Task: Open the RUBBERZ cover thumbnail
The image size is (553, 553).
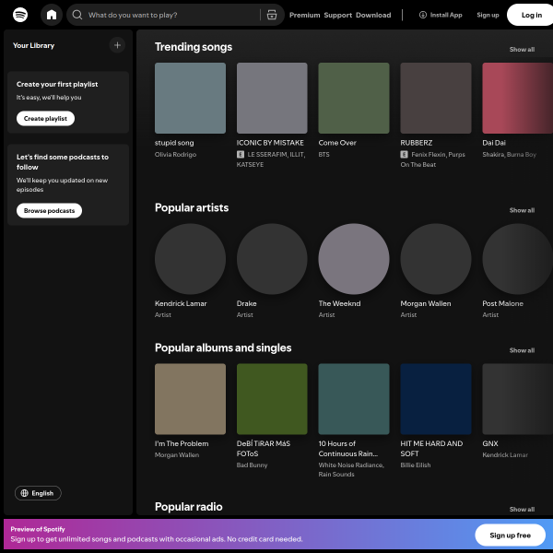Action: click(436, 98)
